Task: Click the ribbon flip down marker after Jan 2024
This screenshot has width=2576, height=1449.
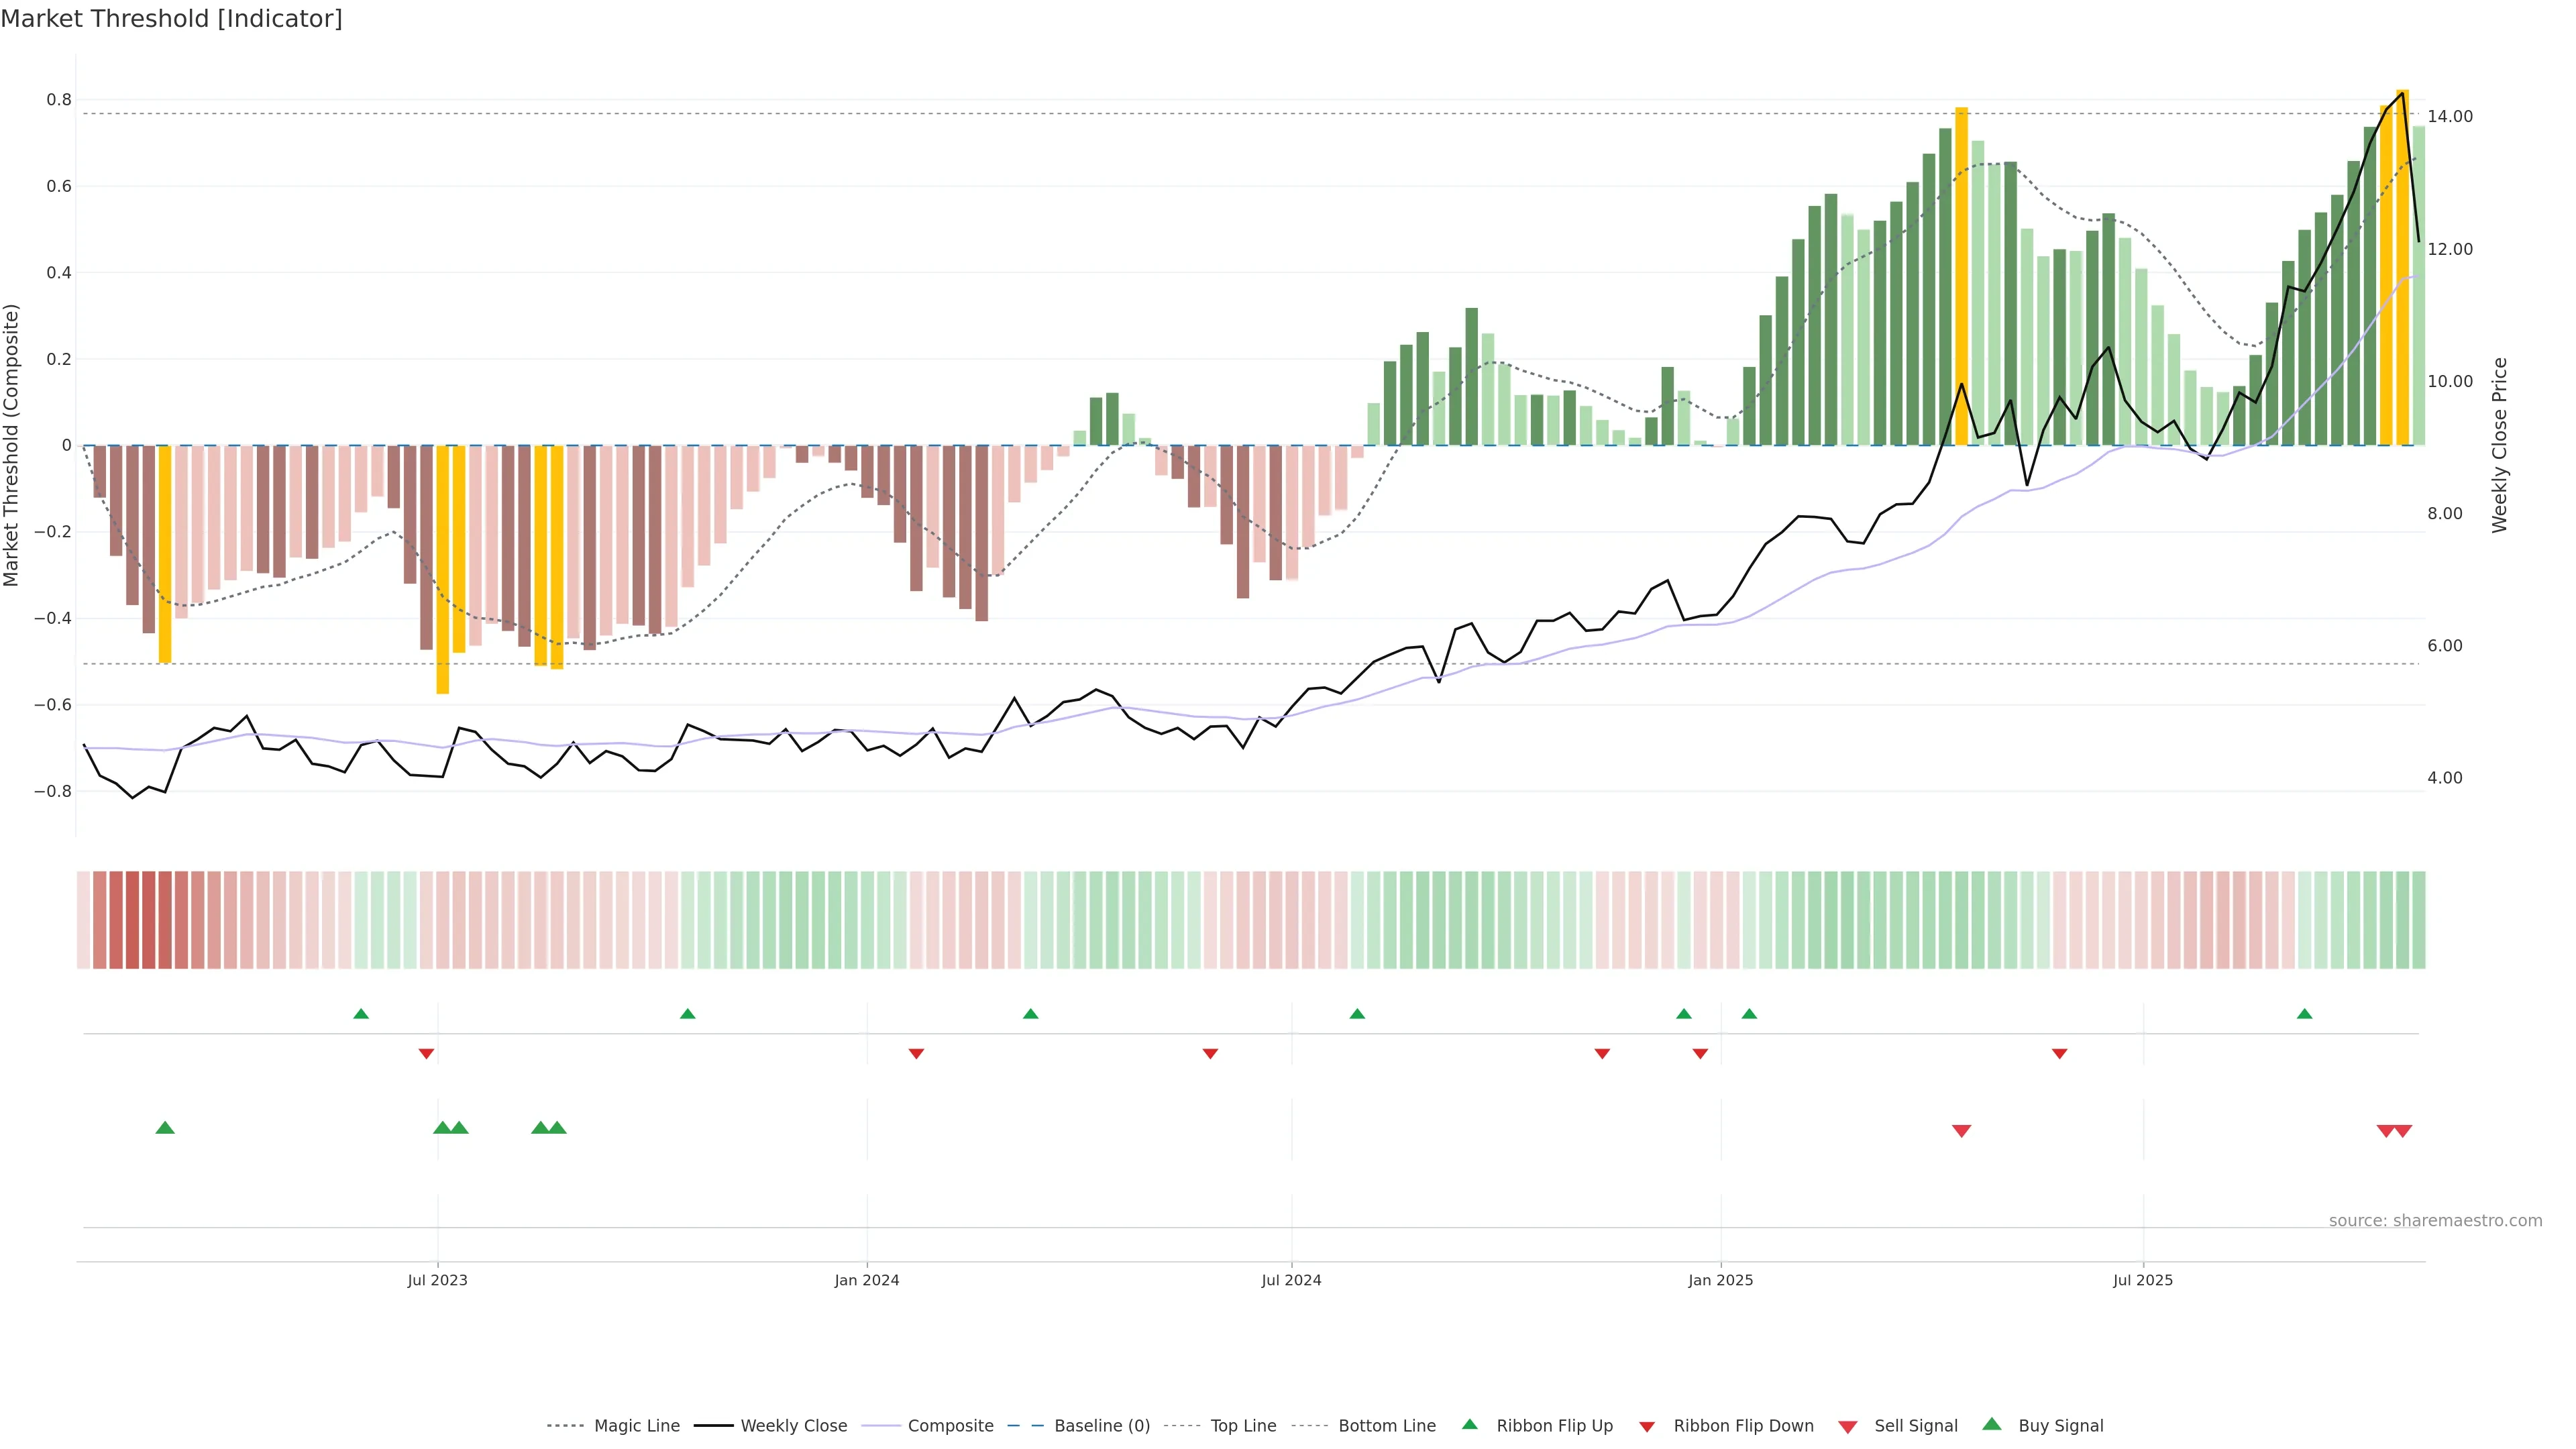Action: 916,1054
